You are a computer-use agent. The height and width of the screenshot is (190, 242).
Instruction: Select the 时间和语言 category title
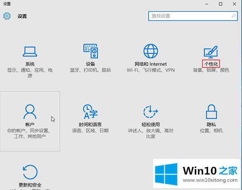click(90, 125)
